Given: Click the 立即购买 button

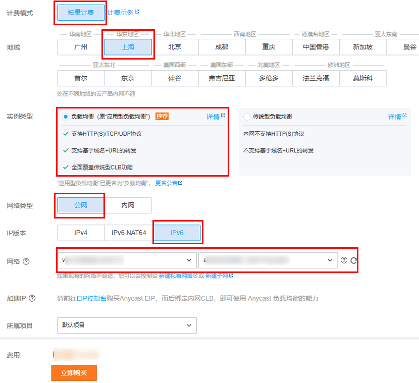Looking at the screenshot, I should coord(74,373).
